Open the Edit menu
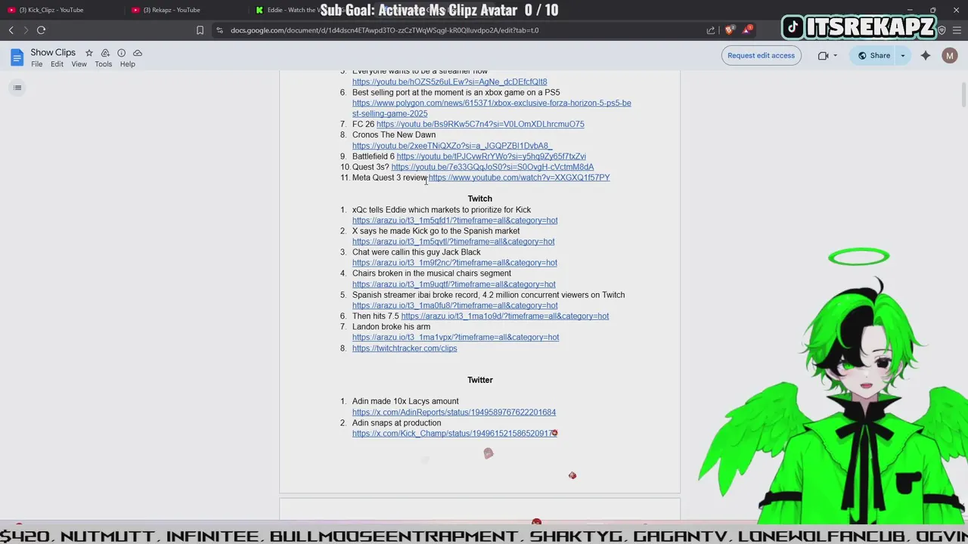The image size is (968, 544). point(57,64)
